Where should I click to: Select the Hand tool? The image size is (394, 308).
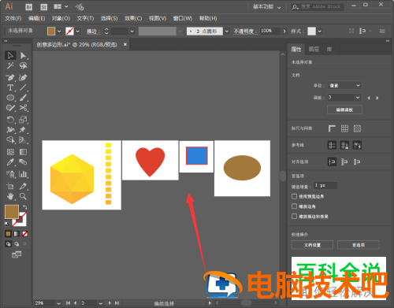click(10, 196)
